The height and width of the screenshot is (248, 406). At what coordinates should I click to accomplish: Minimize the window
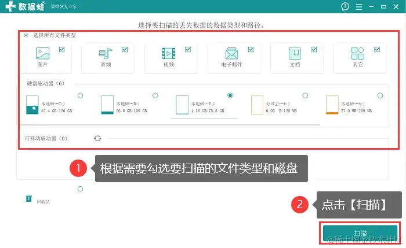(371, 6)
